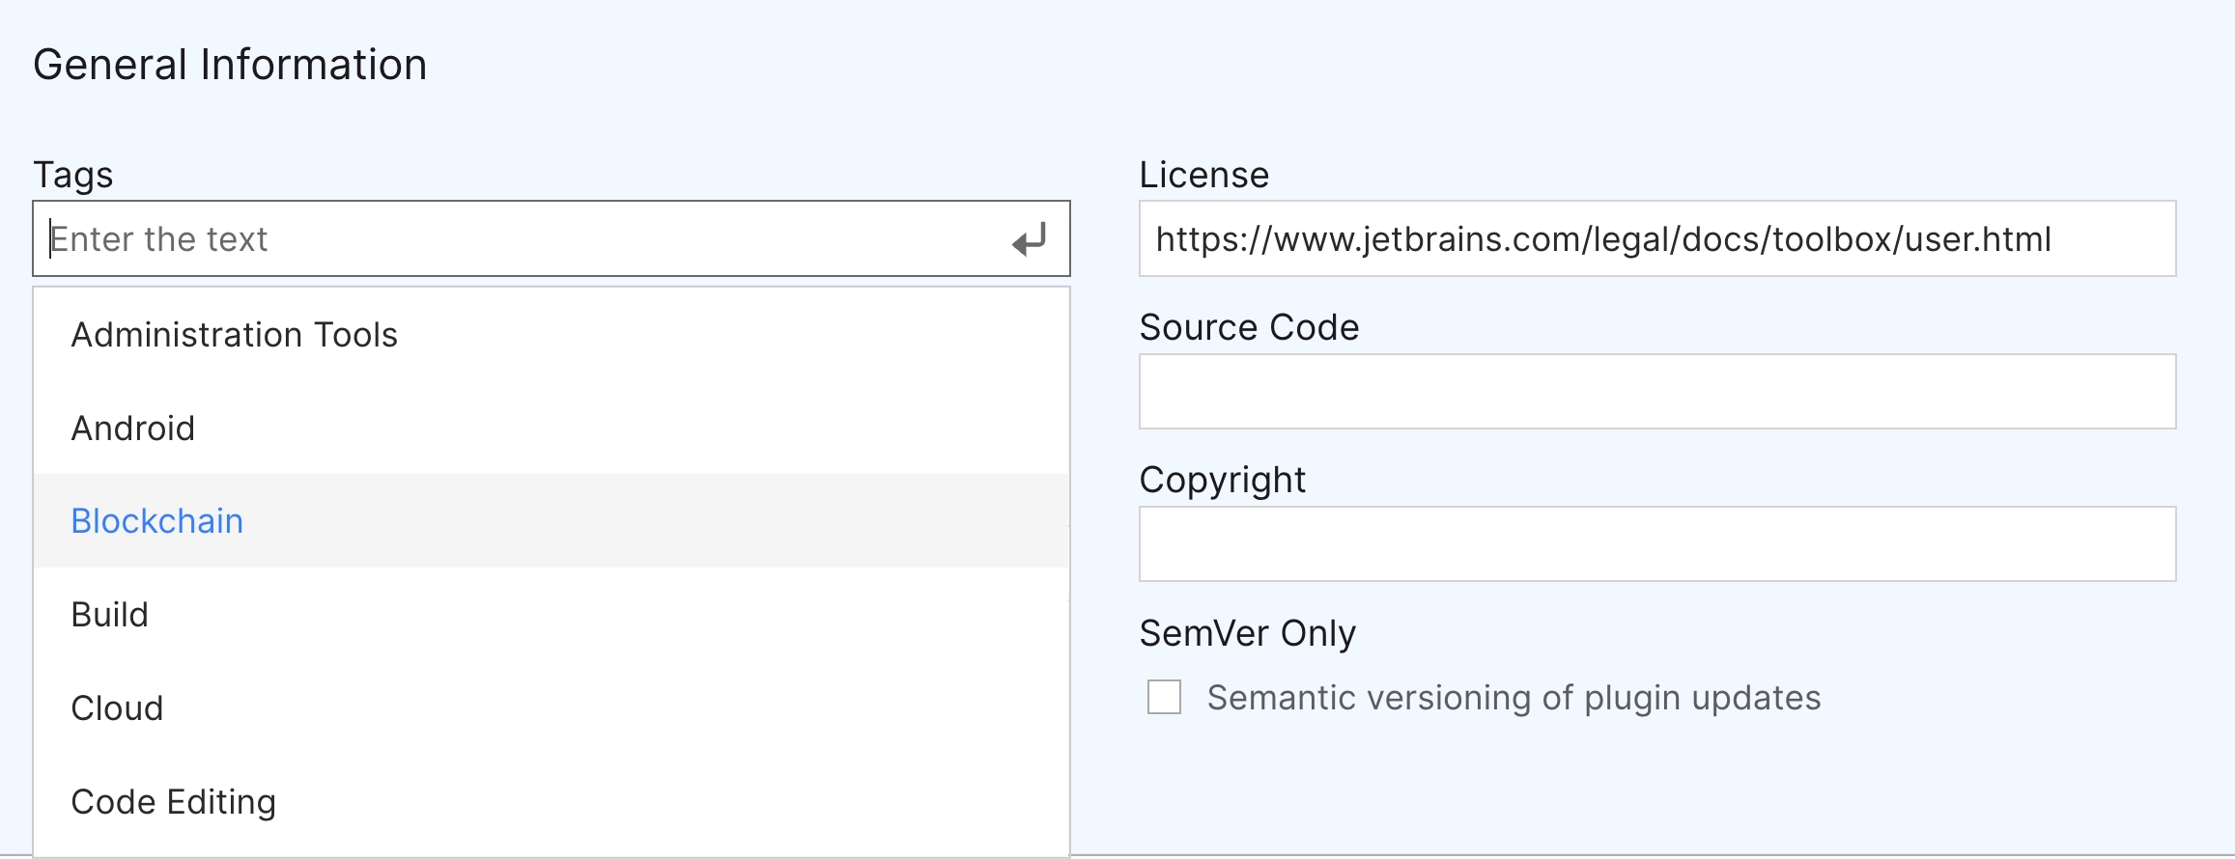Click the SemVer Only label
Image resolution: width=2235 pixels, height=859 pixels.
point(1248,633)
